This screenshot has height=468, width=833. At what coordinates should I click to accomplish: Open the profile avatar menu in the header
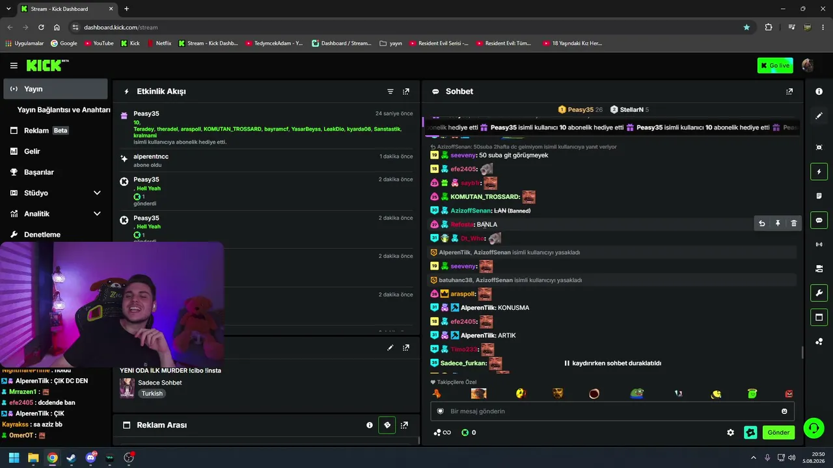point(808,66)
